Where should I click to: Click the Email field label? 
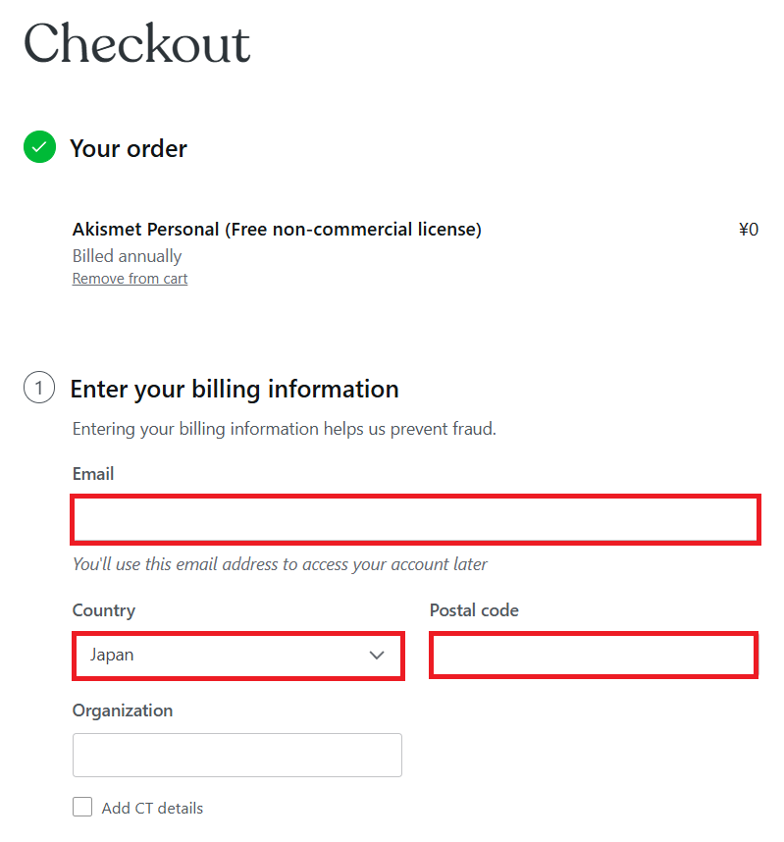click(x=93, y=474)
